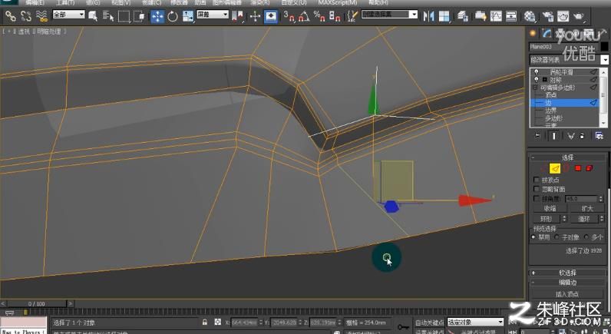The height and width of the screenshot is (334, 611).
Task: Click the Unlink Selection icon
Action: 26,16
